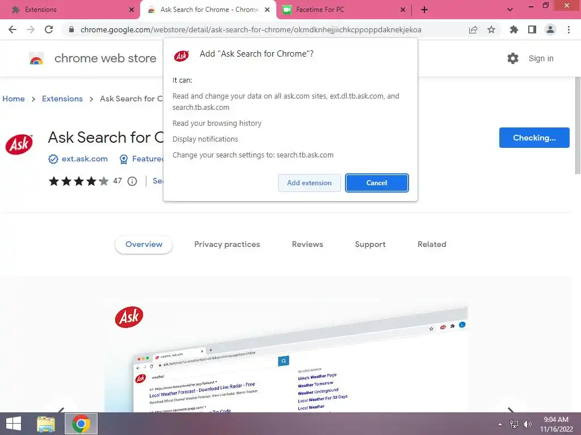Open the Privacy practices tab
581x435 pixels.
coord(227,244)
